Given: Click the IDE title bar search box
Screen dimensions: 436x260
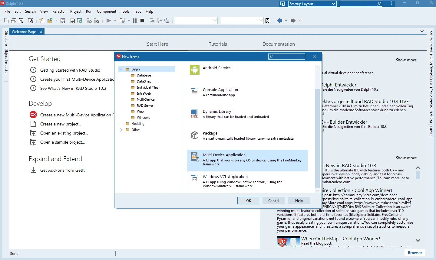Looking at the screenshot, I should (361, 4).
